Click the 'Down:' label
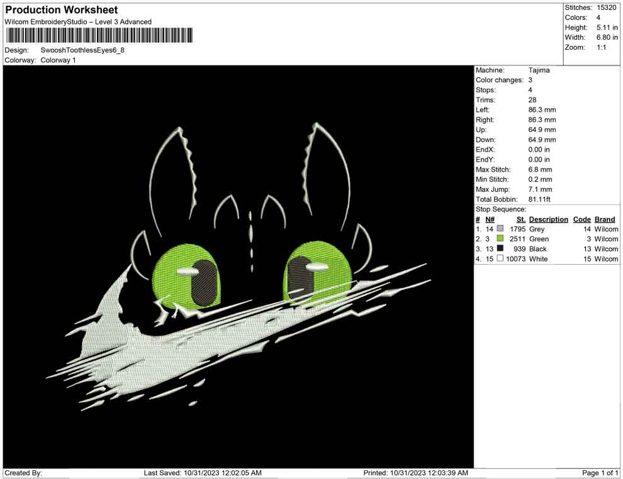The height and width of the screenshot is (479, 623). coord(486,140)
